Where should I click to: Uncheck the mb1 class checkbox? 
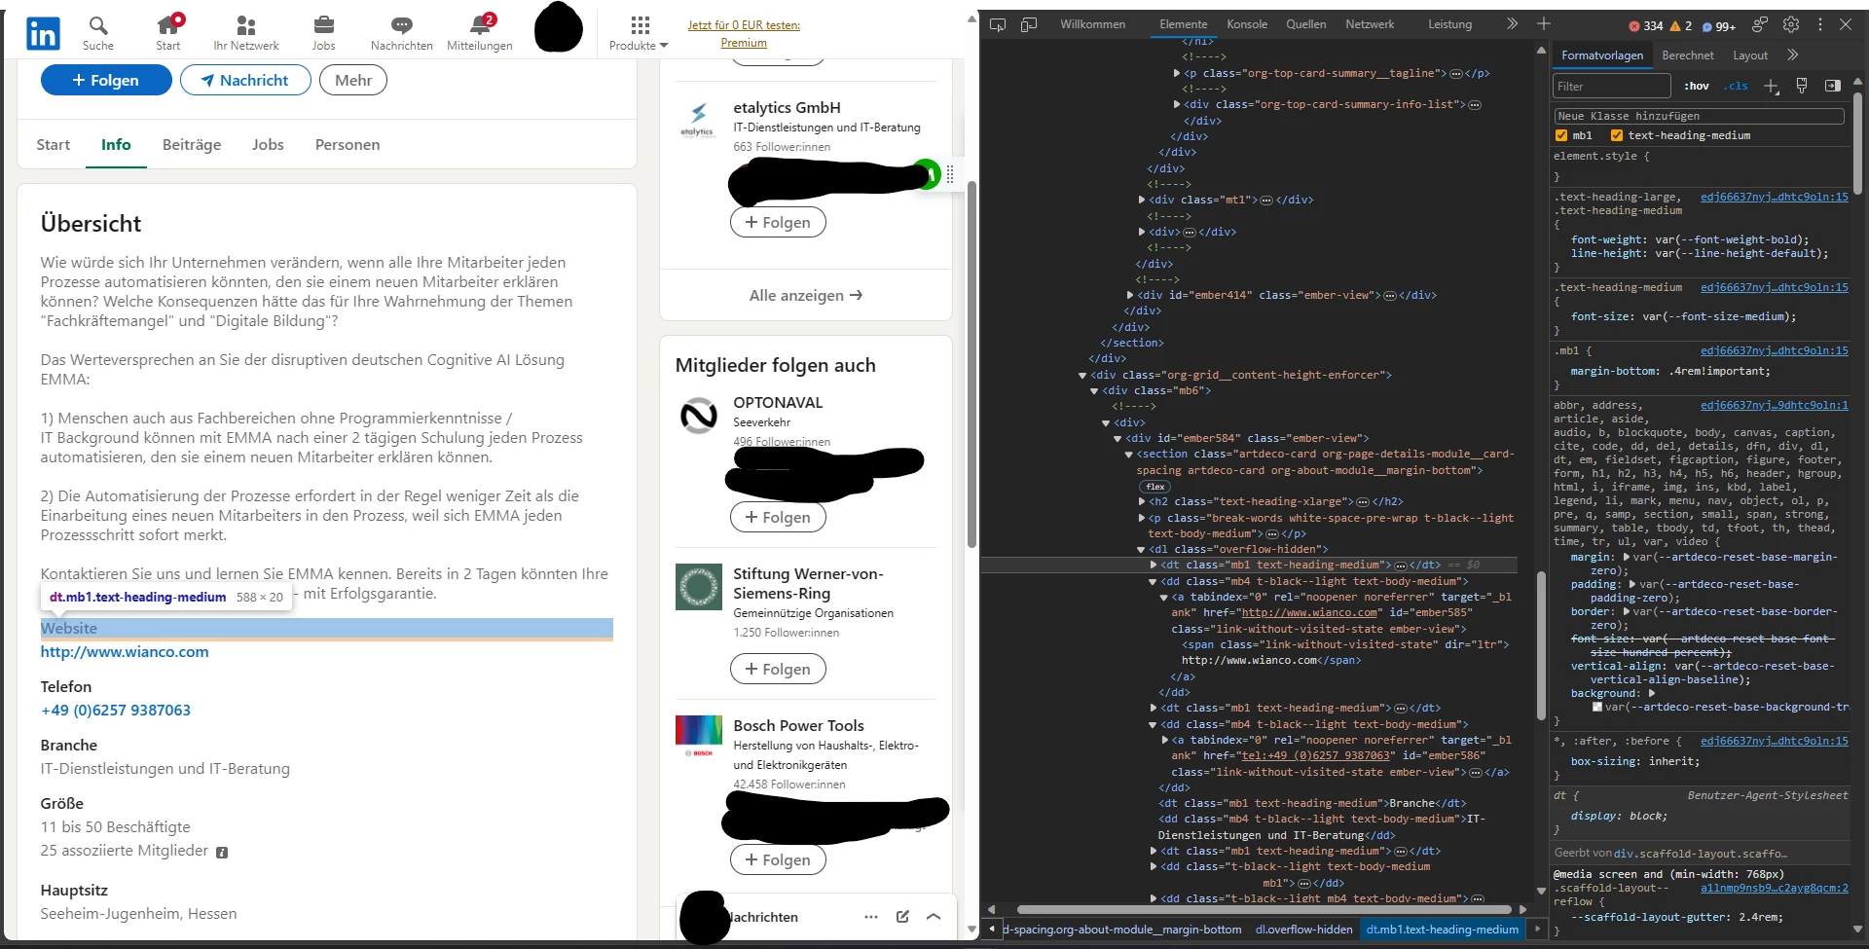tap(1561, 135)
